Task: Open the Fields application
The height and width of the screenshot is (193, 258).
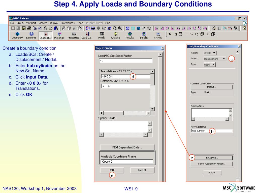Action: [102, 36]
